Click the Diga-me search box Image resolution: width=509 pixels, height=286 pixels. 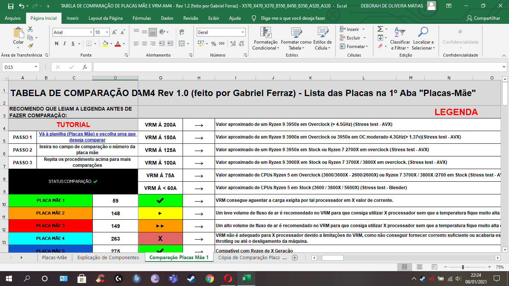293,18
